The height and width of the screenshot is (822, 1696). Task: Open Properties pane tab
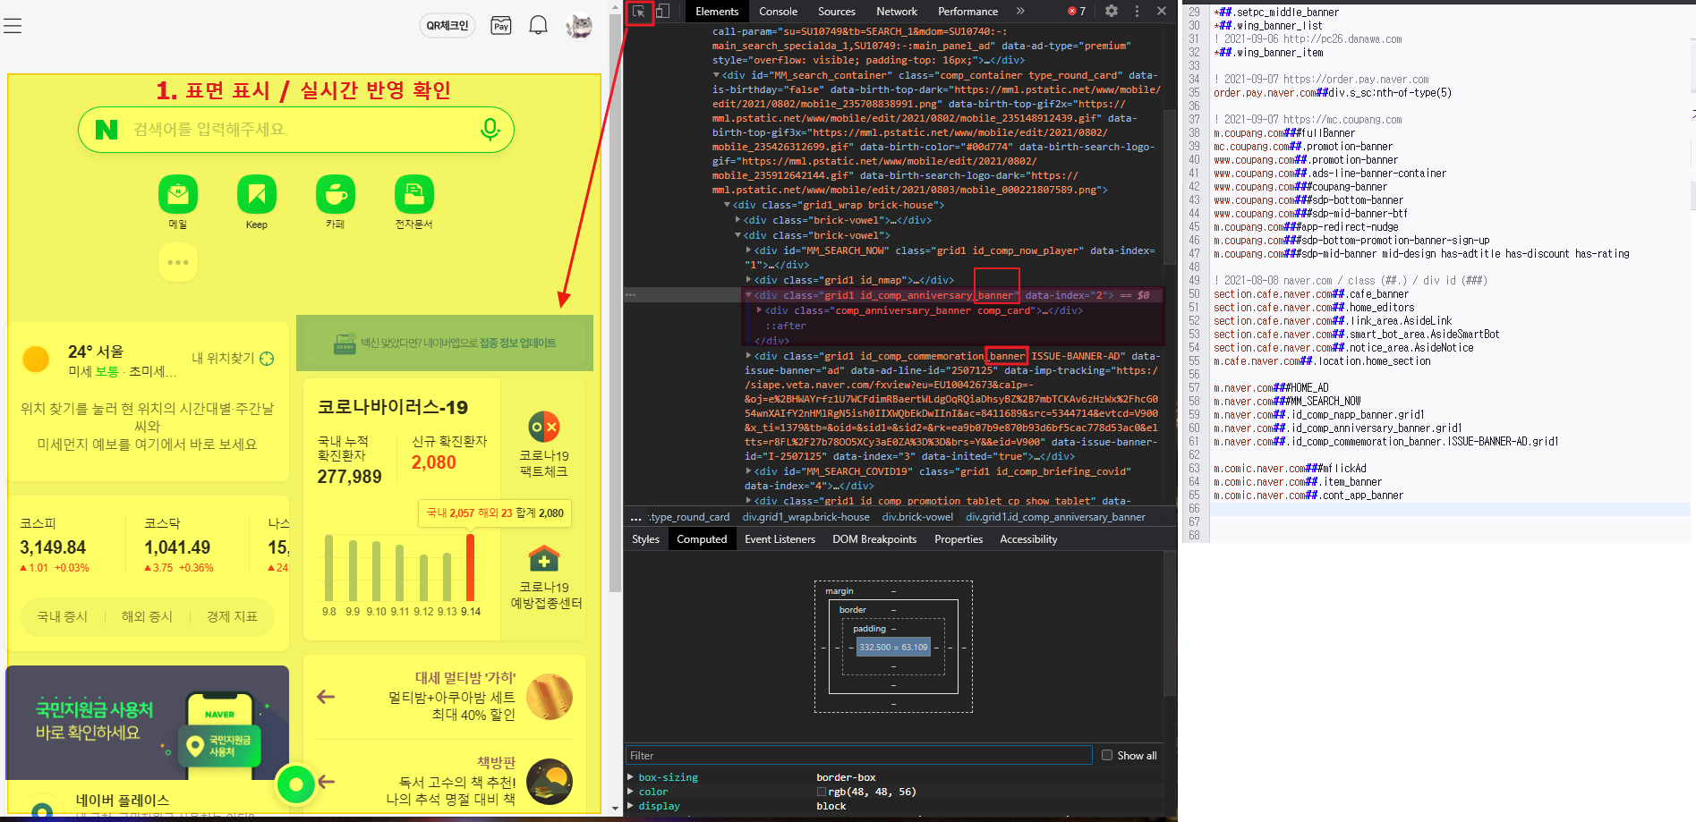click(x=959, y=539)
